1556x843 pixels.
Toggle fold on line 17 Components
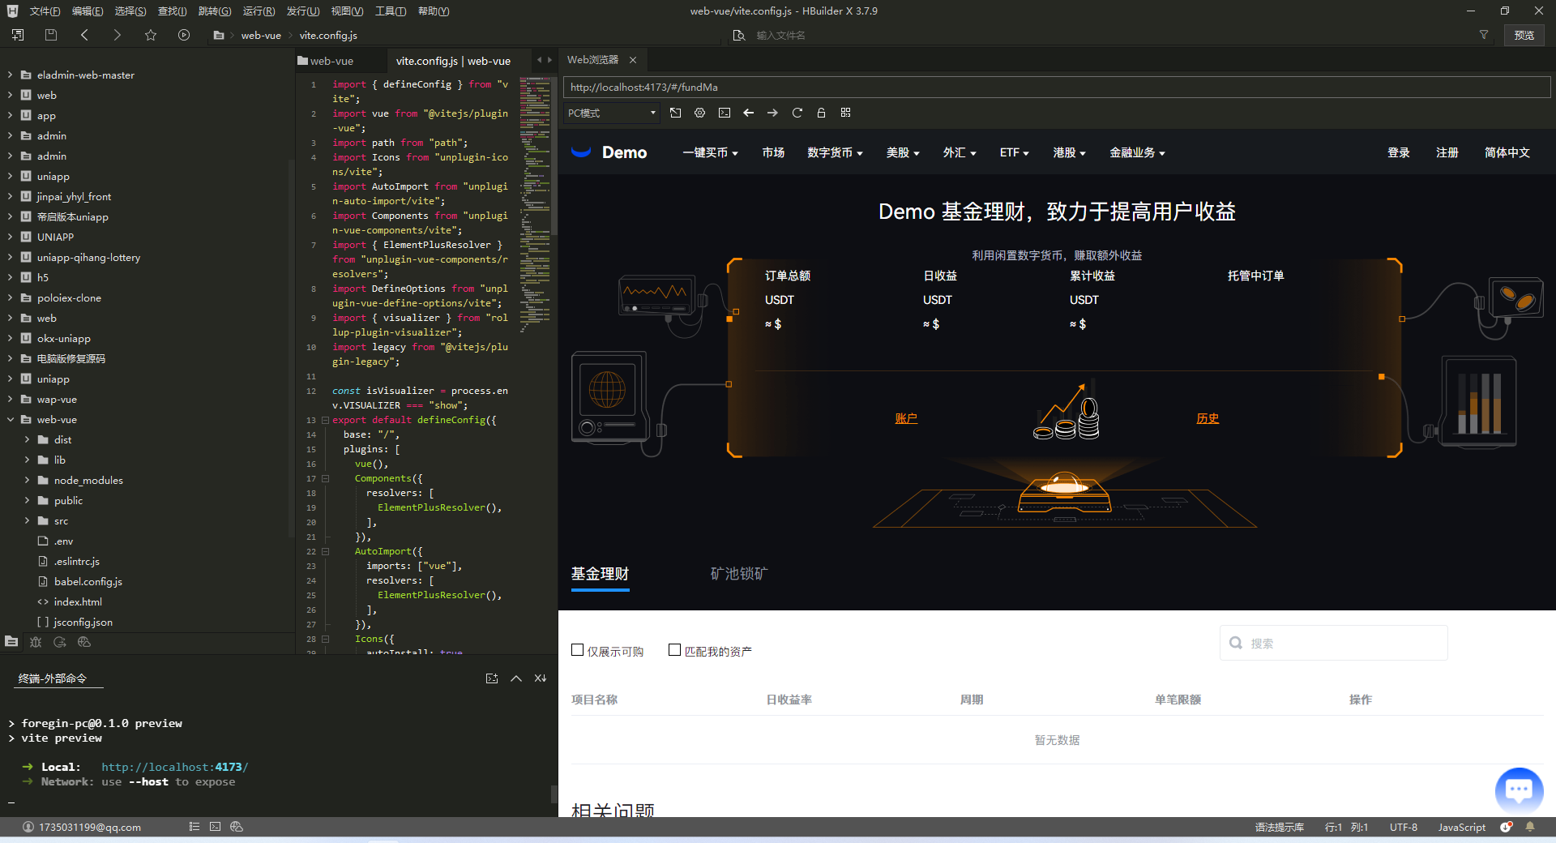(325, 478)
